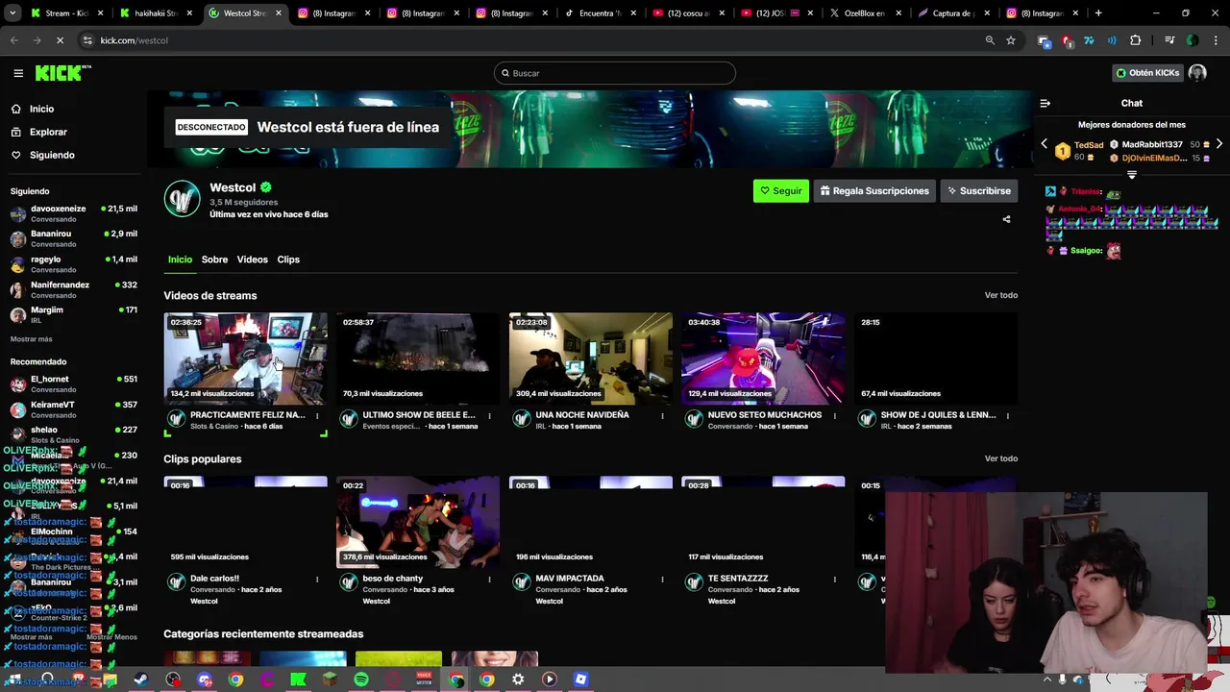Viewport: 1230px width, 692px height.
Task: Bookmark this page with star icon
Action: pyautogui.click(x=1011, y=40)
